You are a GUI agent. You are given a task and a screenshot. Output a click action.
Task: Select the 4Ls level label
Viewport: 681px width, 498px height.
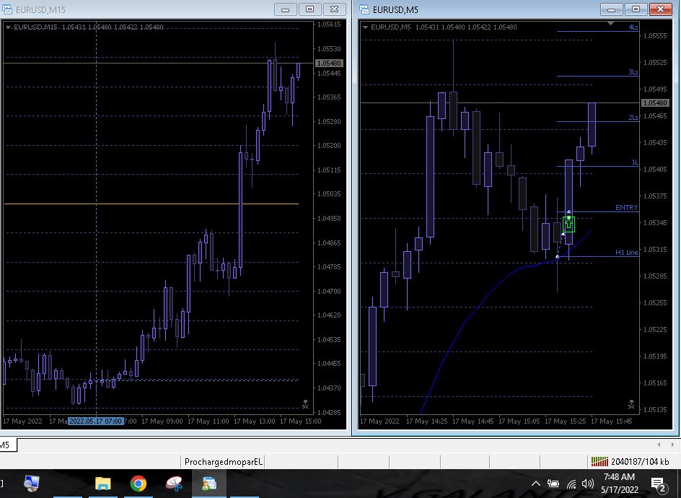click(x=633, y=27)
